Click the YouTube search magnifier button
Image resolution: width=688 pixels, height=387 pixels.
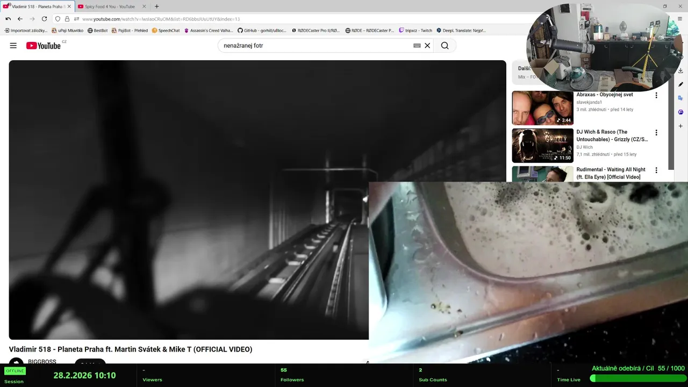445,46
